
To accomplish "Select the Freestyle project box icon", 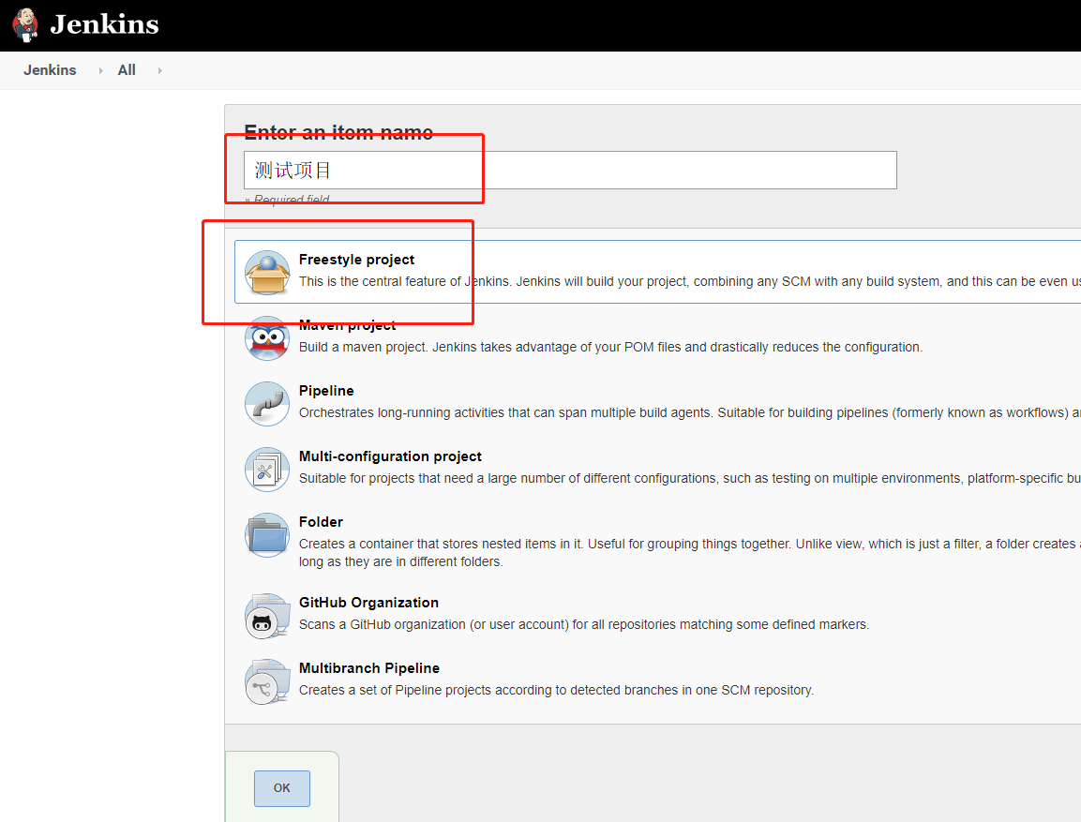I will 267,272.
